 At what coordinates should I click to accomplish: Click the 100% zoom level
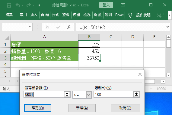tap(161, 89)
